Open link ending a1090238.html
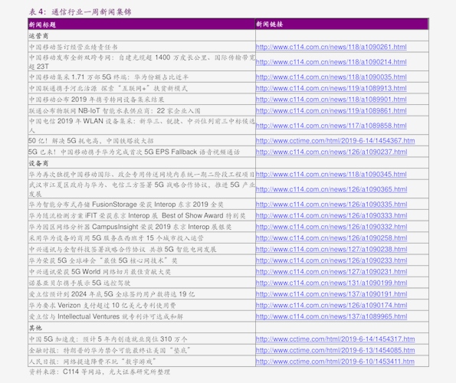 coord(331,249)
